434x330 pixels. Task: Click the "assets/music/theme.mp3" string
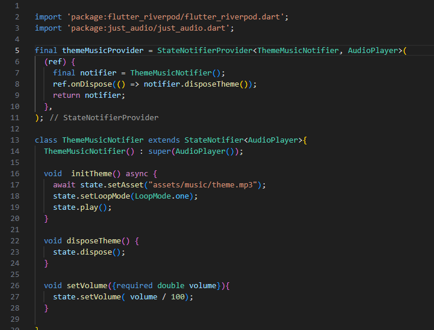pos(207,185)
